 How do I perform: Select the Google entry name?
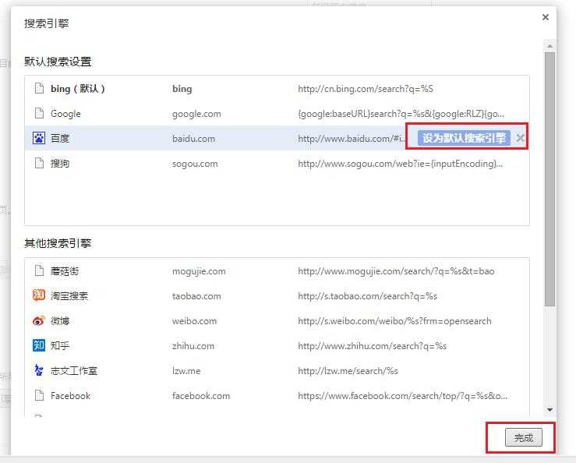(x=65, y=114)
